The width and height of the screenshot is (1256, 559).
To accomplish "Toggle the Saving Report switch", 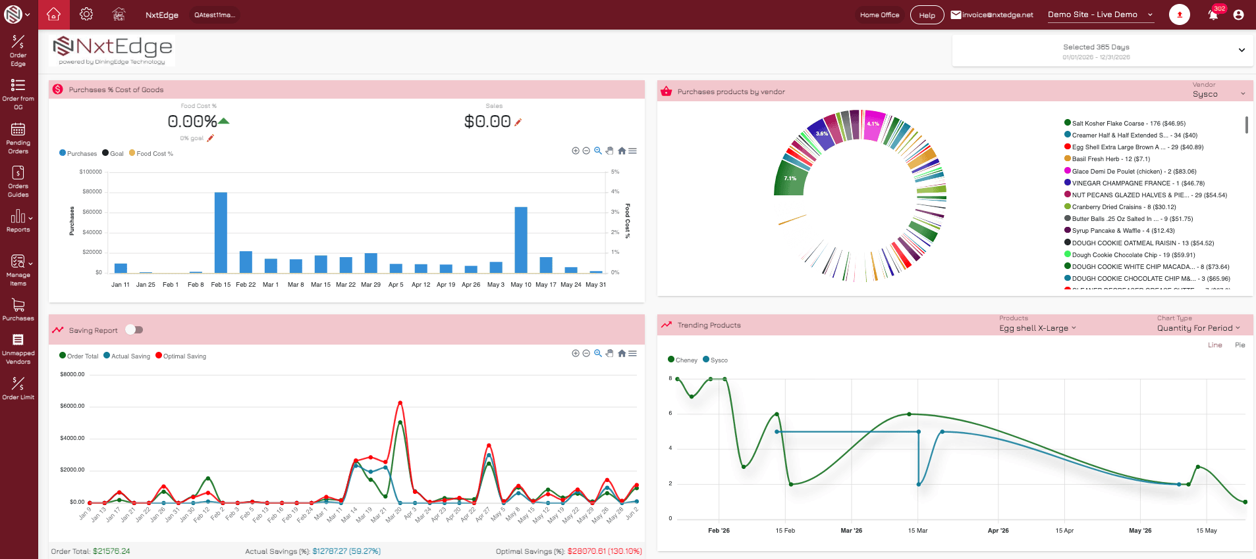I will (134, 329).
